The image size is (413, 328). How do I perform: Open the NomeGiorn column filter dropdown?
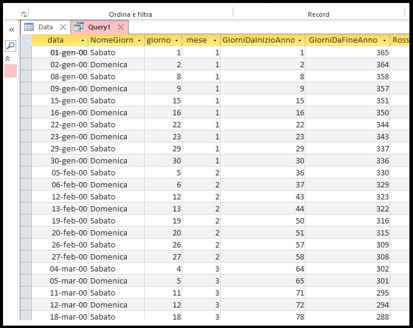coord(139,40)
